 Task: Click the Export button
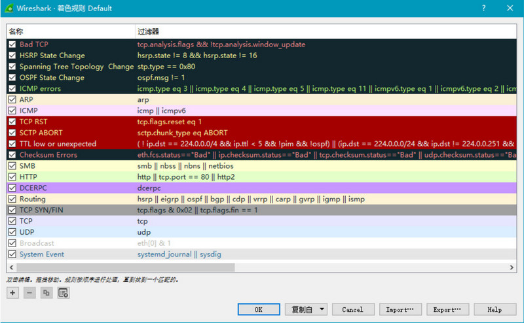447,309
